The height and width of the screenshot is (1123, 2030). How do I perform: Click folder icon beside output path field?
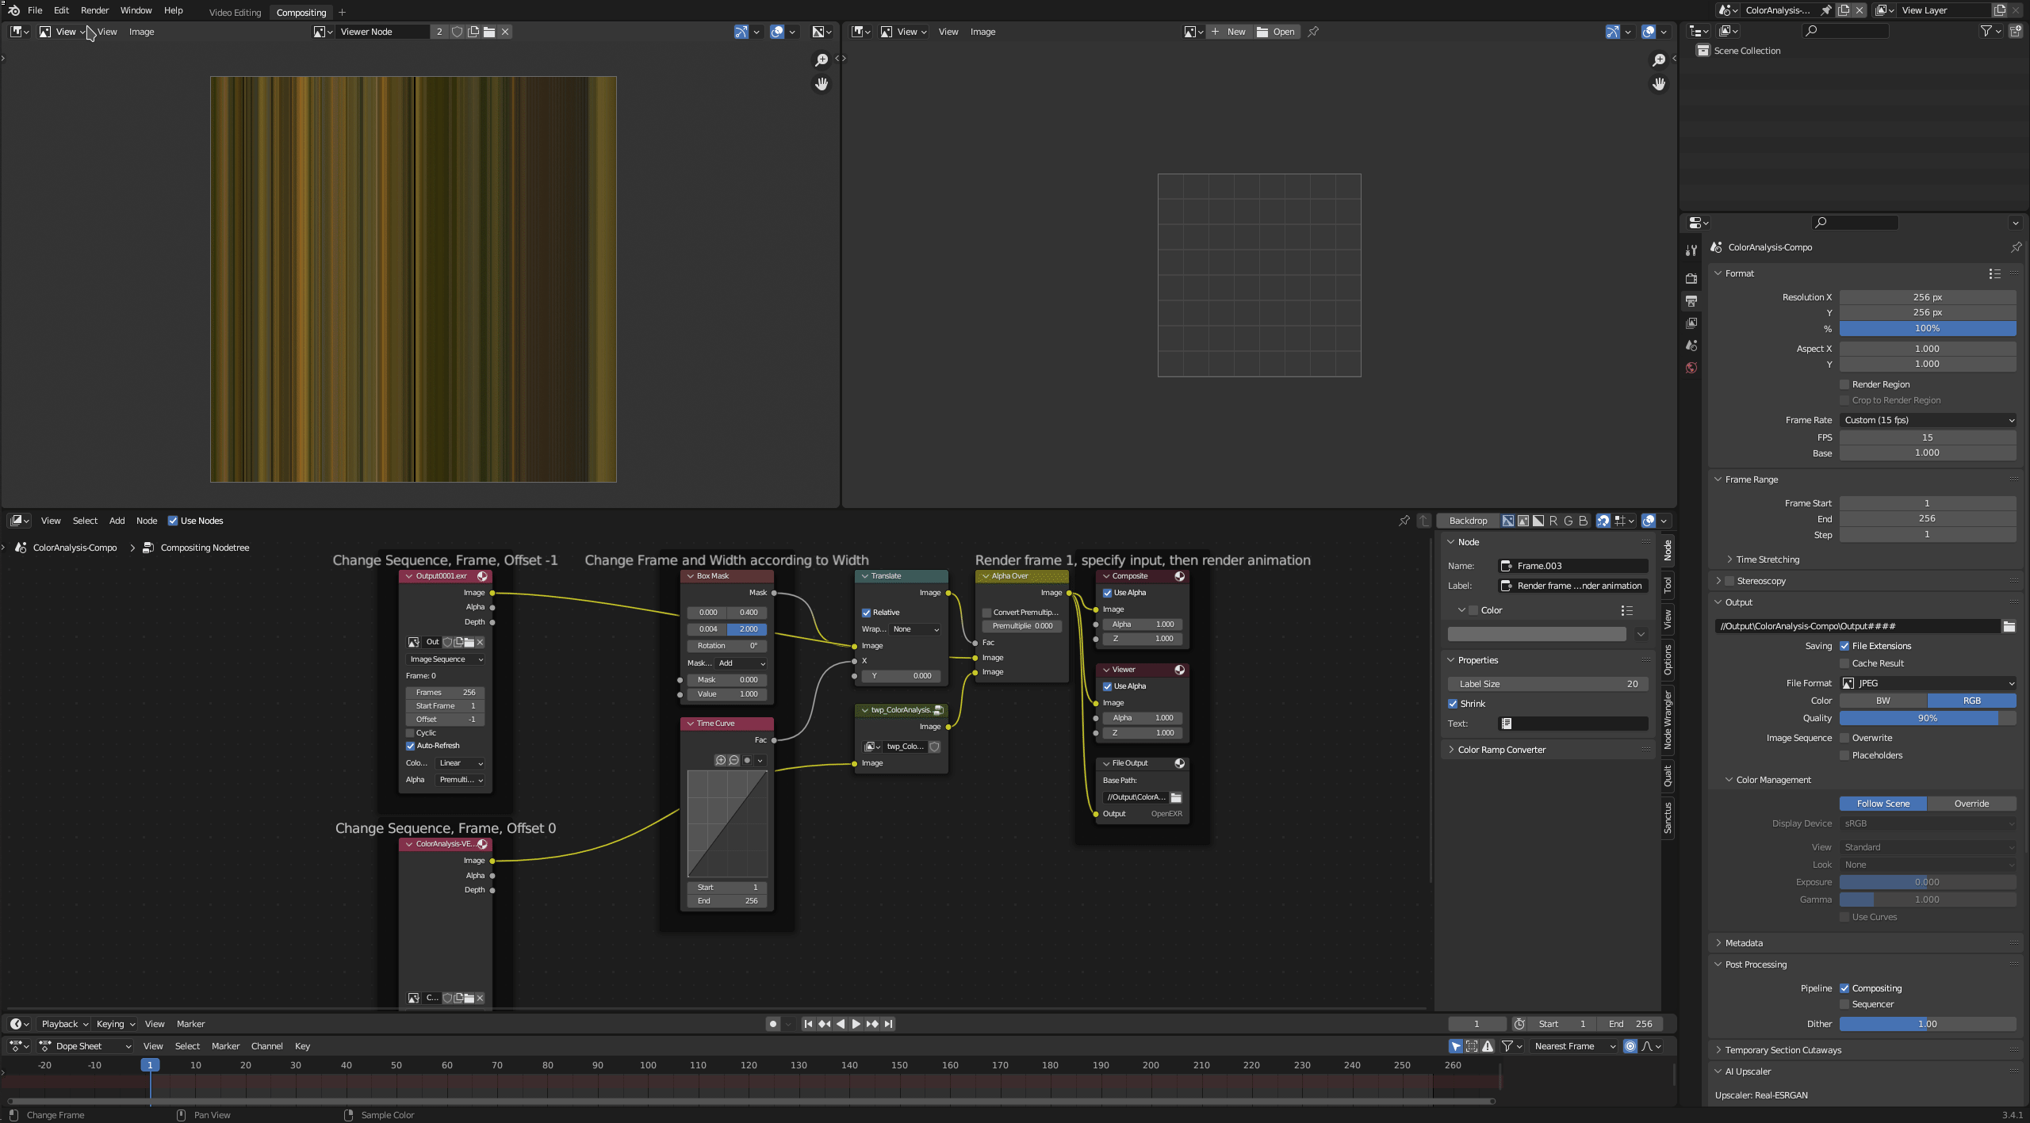(x=2009, y=626)
